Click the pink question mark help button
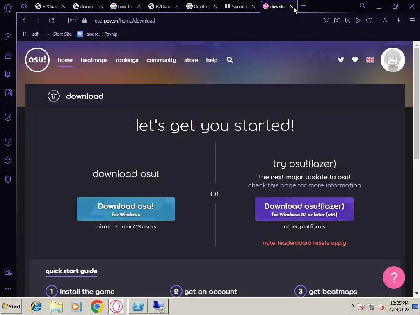This screenshot has height=315, width=420. (394, 277)
